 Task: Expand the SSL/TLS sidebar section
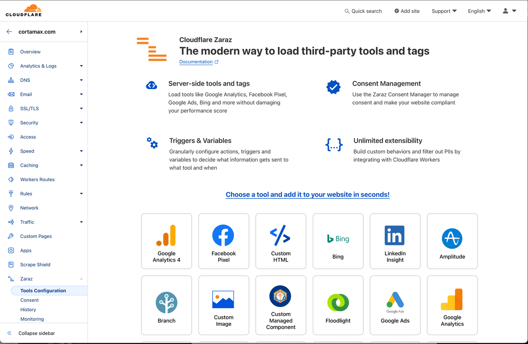coord(81,108)
